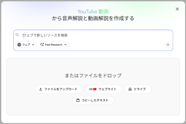Viewport: 186px width, 124px height.
Task: Click the またはファイルをドロップ drop zone text
Action: click(93, 75)
